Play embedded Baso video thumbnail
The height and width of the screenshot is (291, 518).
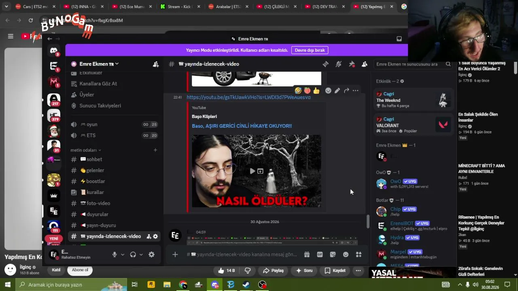(252, 171)
